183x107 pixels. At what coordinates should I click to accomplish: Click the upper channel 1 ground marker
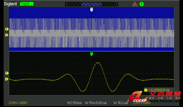click(x=7, y=35)
